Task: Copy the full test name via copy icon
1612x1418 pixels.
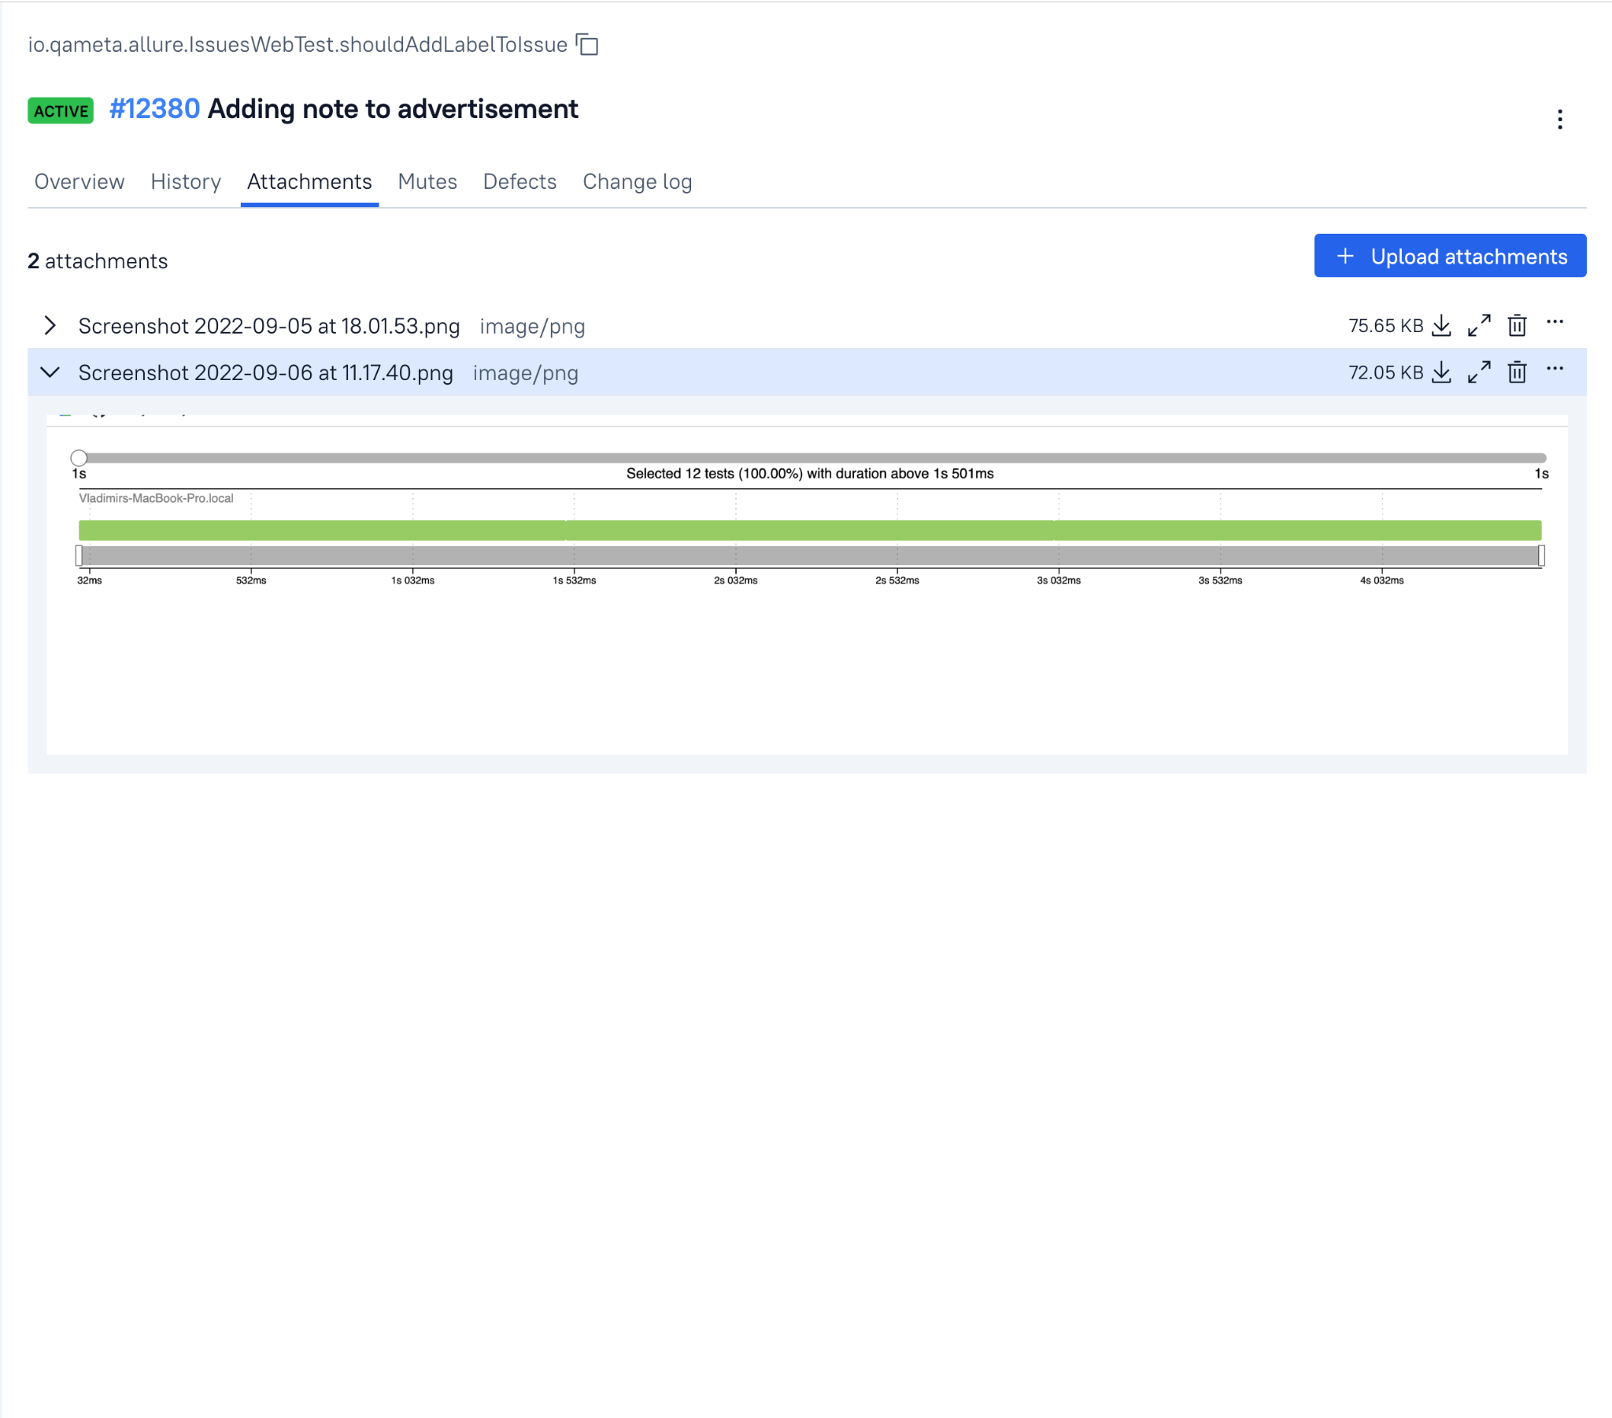Action: 586,45
